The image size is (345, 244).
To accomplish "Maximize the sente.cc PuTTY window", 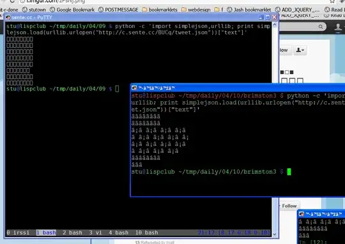I will 268,17.
